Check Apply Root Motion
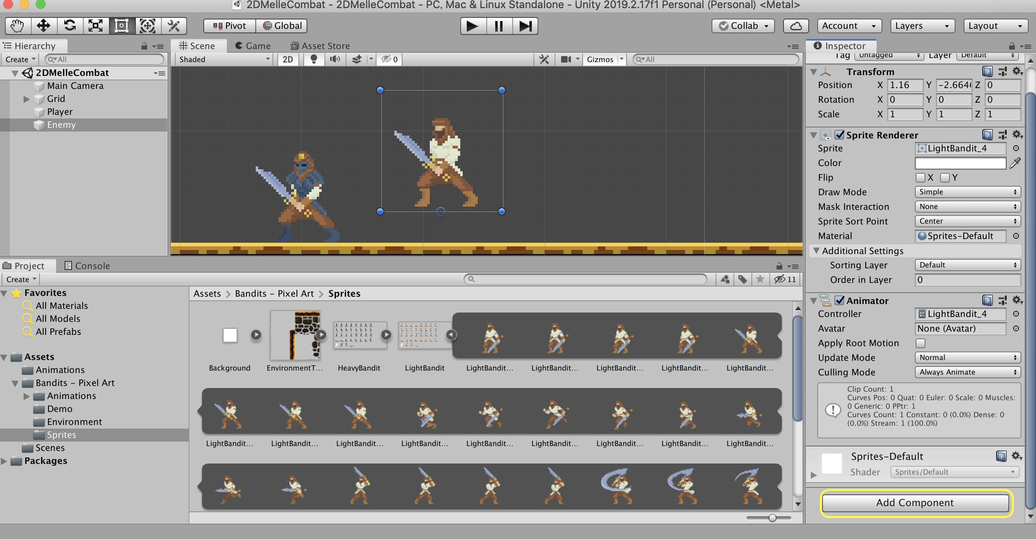Screen dimensions: 1036x539 [x=920, y=343]
